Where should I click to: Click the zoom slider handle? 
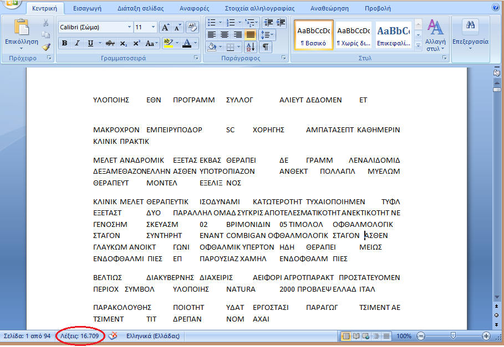pyautogui.click(x=453, y=336)
